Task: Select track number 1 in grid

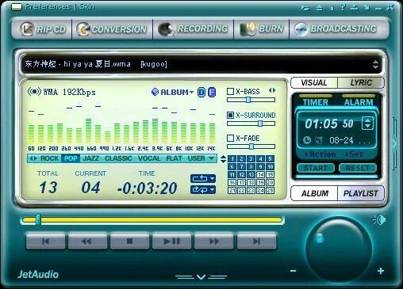Action: pos(232,158)
